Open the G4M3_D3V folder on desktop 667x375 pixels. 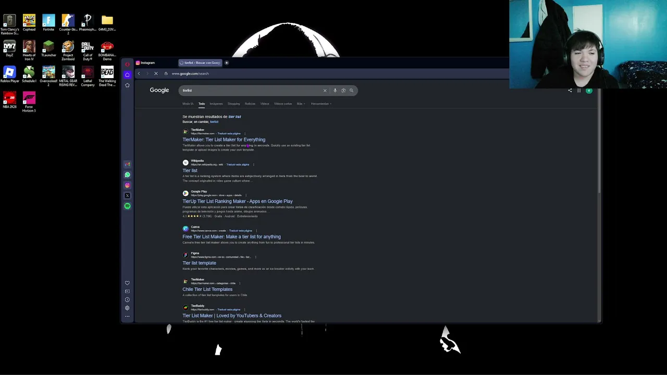point(107,23)
